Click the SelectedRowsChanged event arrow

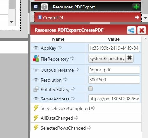tap(89, 128)
